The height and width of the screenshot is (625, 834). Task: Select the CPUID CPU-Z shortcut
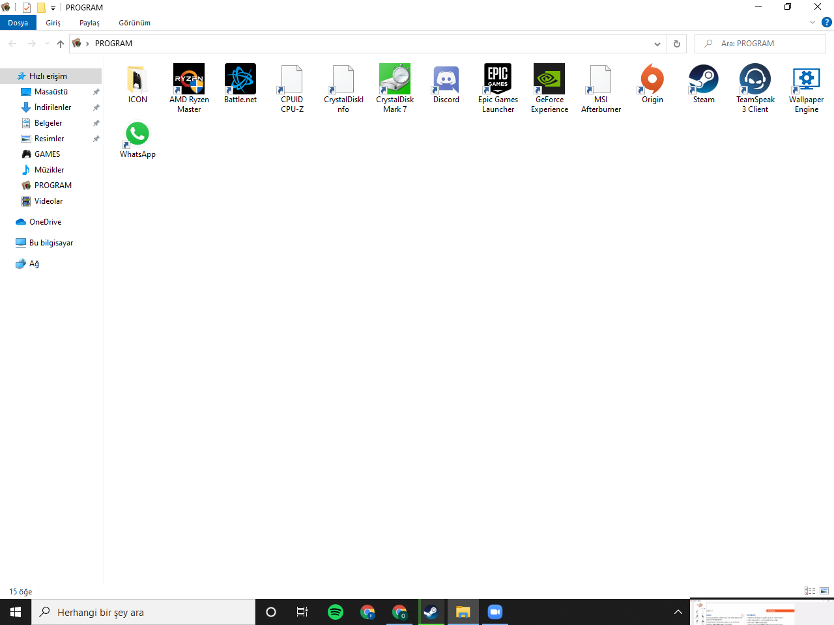point(292,89)
